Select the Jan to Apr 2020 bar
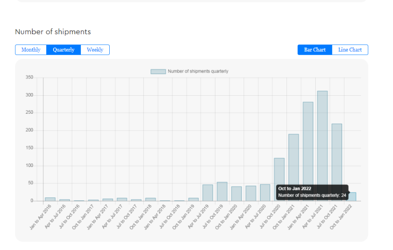 250,193
